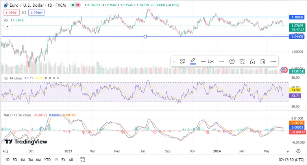Toggle the green market status indicator
Screen dimensions: 307x165
click(x=73, y=5)
